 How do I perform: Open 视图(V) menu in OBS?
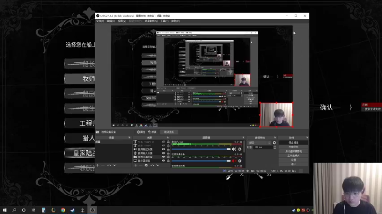tap(122, 21)
